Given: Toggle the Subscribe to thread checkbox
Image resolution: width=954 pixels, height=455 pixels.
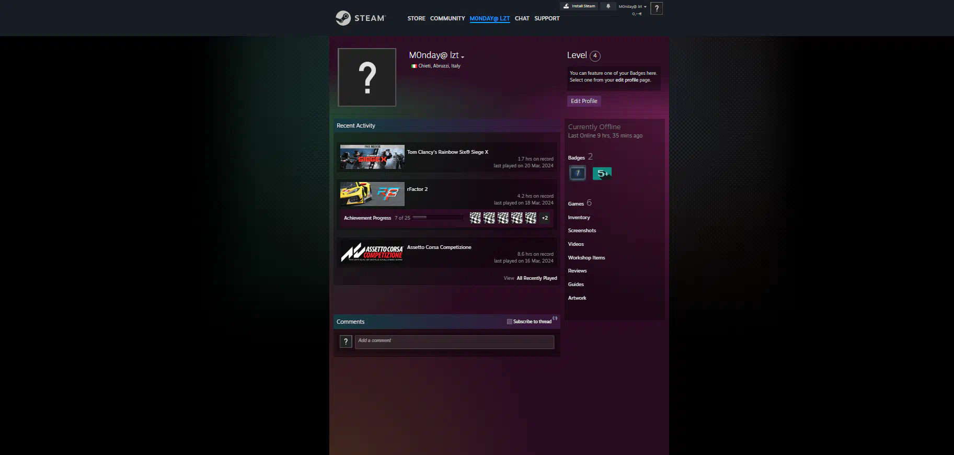Looking at the screenshot, I should pos(510,322).
